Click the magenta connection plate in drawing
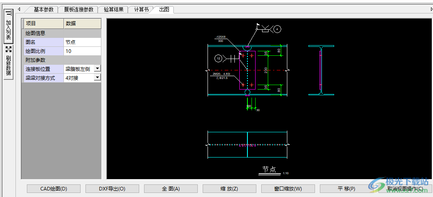The width and height of the screenshot is (433, 197). 247,70
